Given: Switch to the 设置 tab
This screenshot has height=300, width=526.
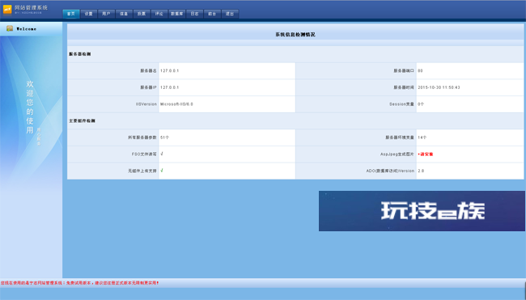Looking at the screenshot, I should [88, 14].
